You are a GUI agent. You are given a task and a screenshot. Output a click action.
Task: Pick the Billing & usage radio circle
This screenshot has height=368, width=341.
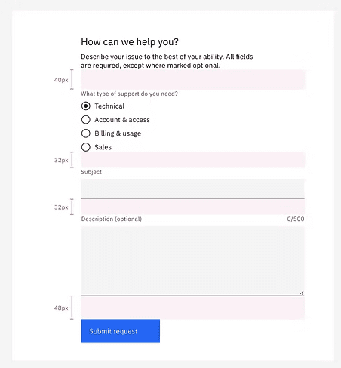pyautogui.click(x=86, y=133)
